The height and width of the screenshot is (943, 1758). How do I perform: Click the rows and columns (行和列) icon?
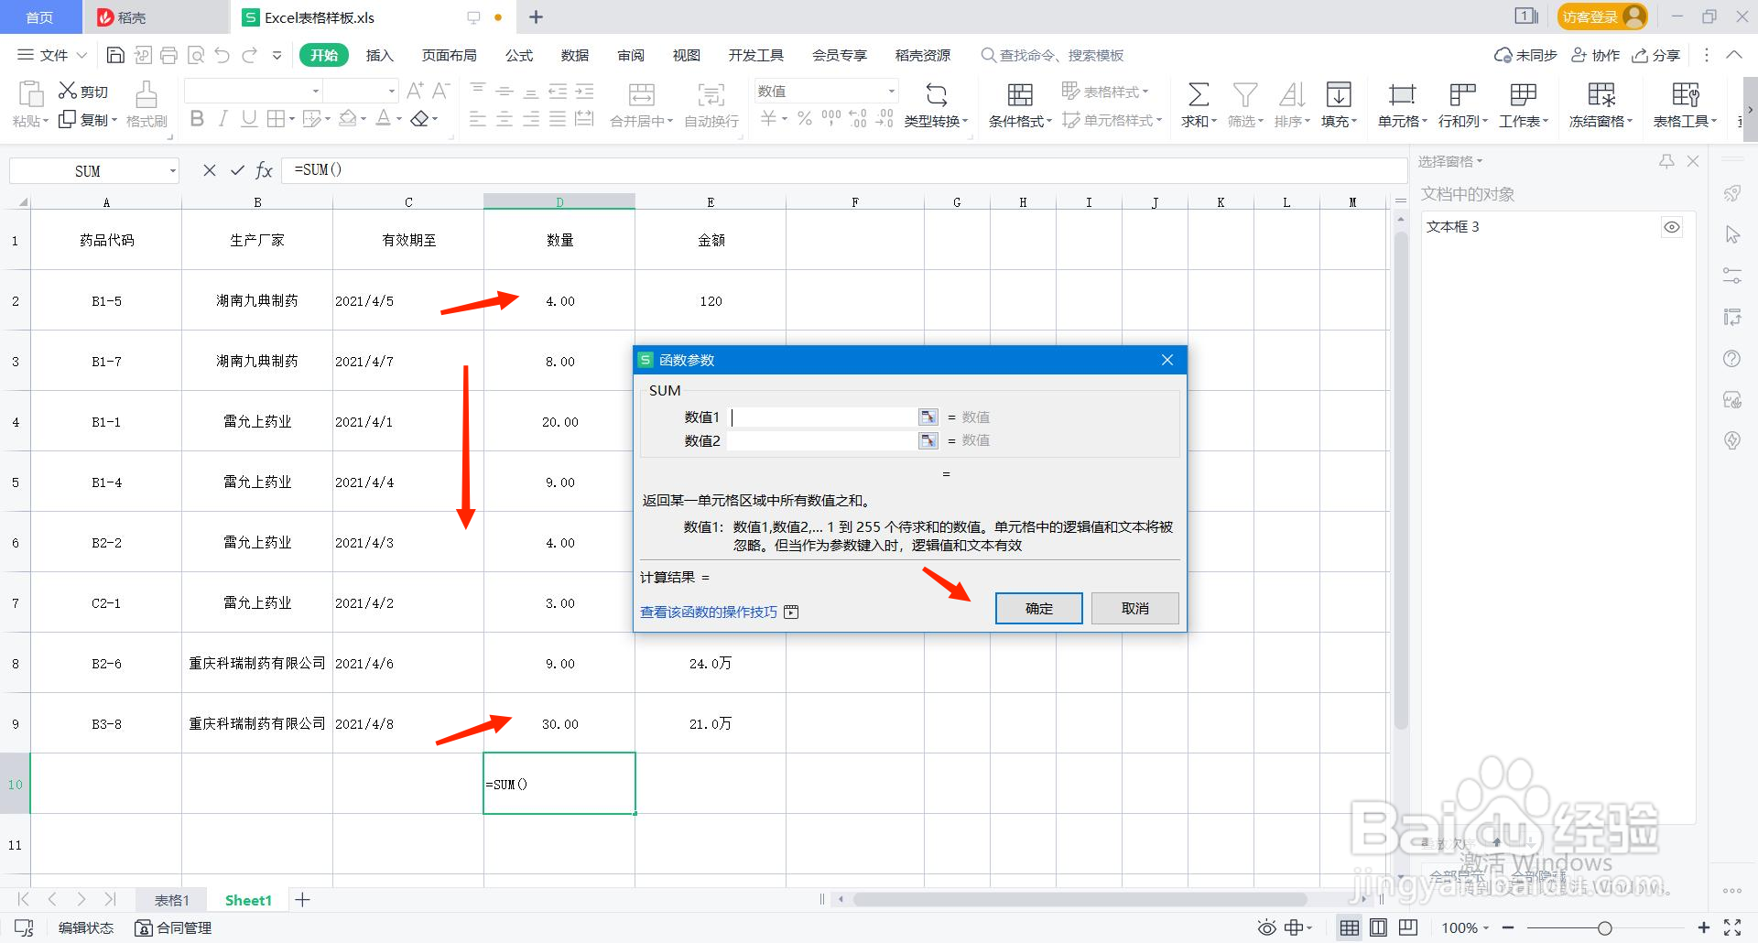(1462, 94)
